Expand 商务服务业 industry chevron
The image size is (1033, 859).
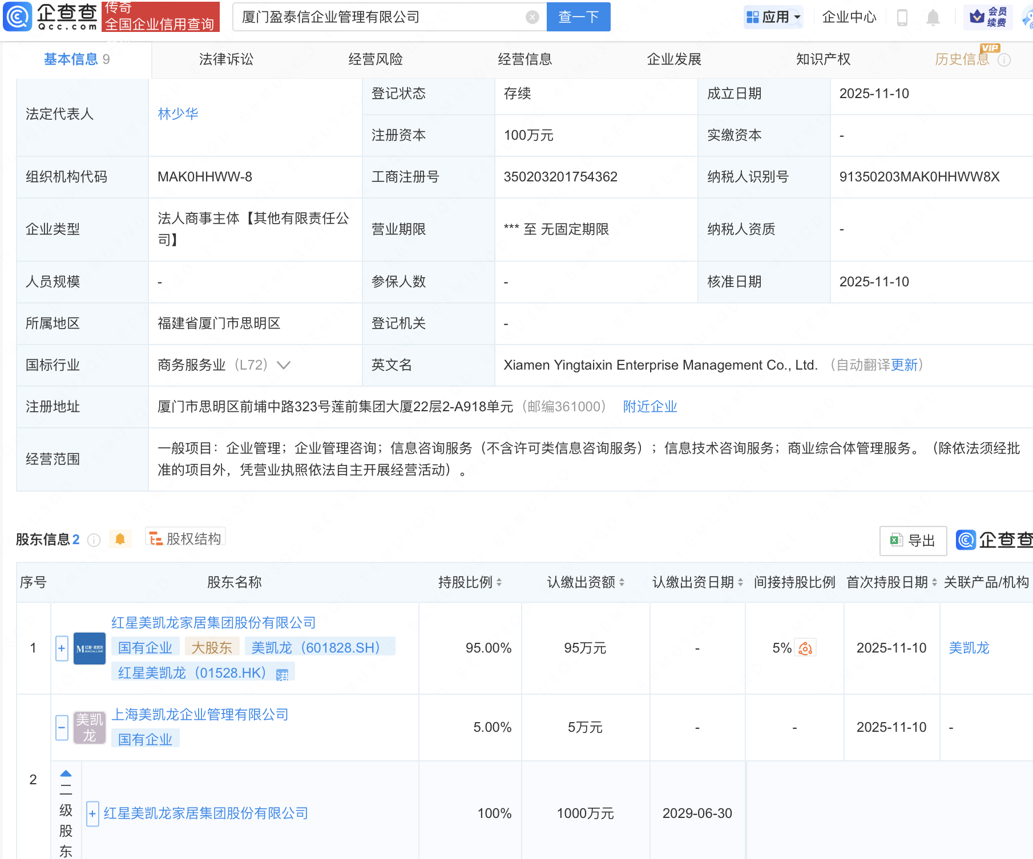tap(284, 365)
